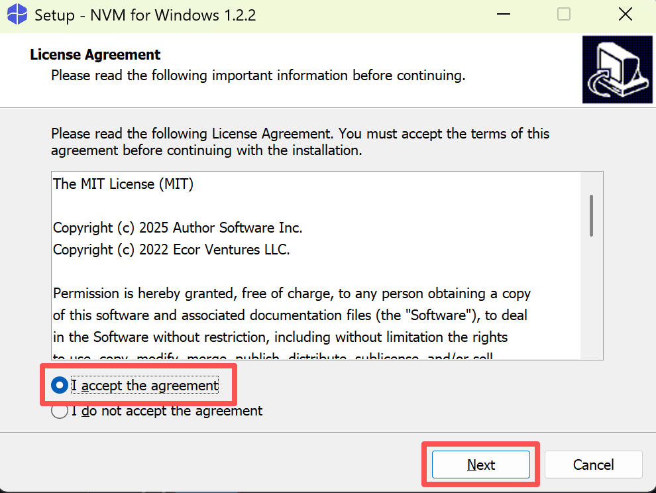Select "I accept the agreement" radio button

(60, 385)
